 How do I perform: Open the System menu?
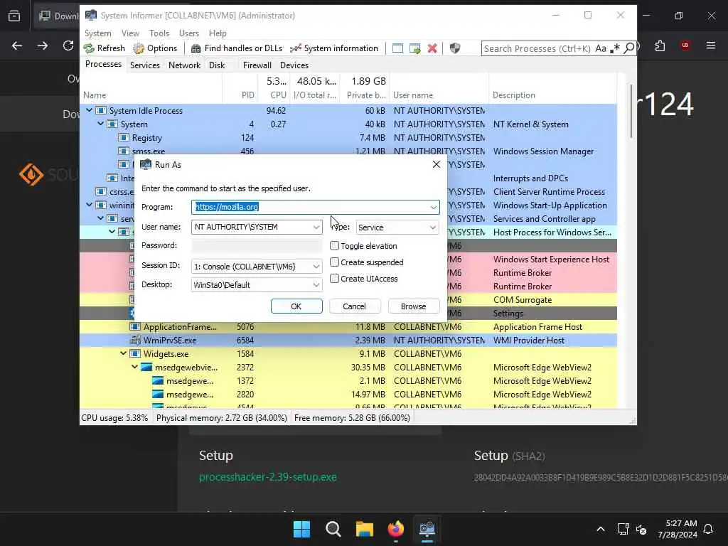point(98,33)
